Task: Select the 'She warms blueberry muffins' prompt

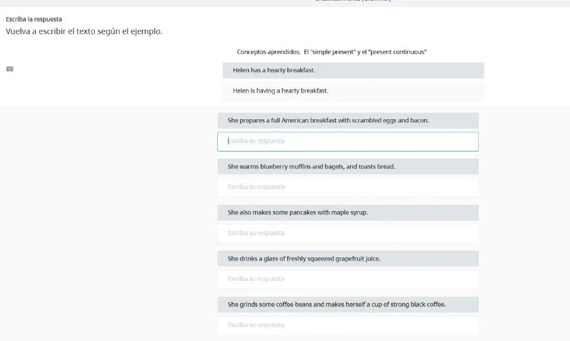Action: 311,167
